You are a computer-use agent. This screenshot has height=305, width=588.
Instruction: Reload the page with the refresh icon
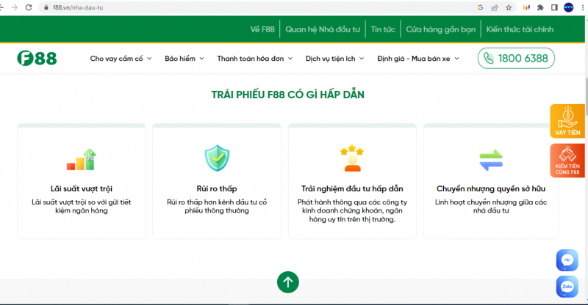point(27,7)
